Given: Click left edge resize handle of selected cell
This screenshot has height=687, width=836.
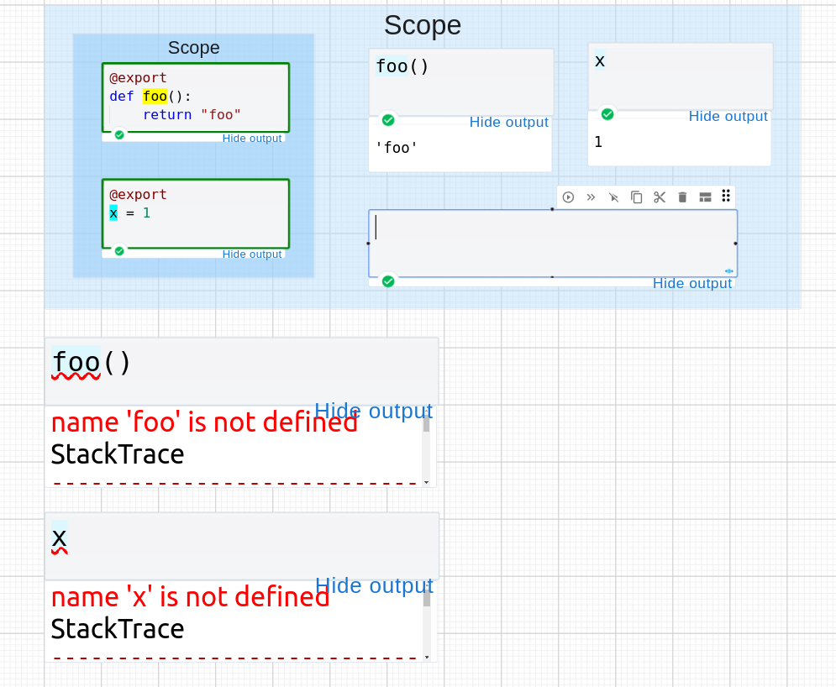Looking at the screenshot, I should click(368, 244).
